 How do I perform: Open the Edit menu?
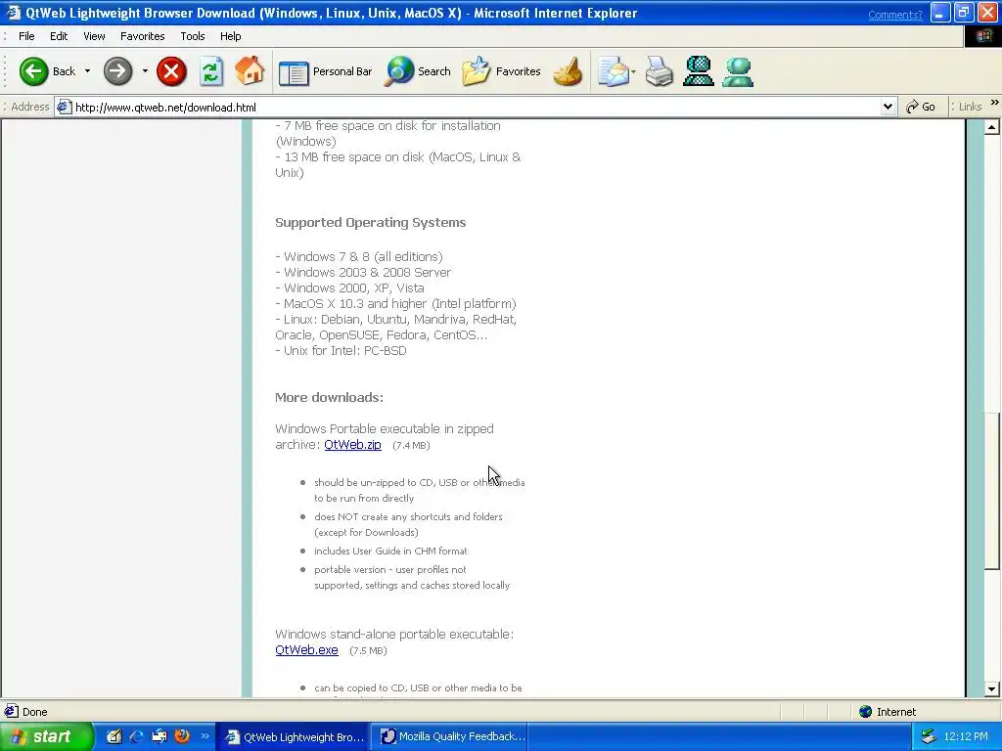(59, 36)
